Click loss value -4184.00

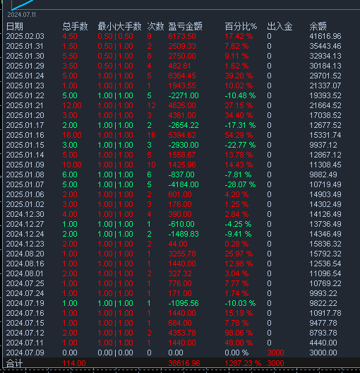click(184, 184)
